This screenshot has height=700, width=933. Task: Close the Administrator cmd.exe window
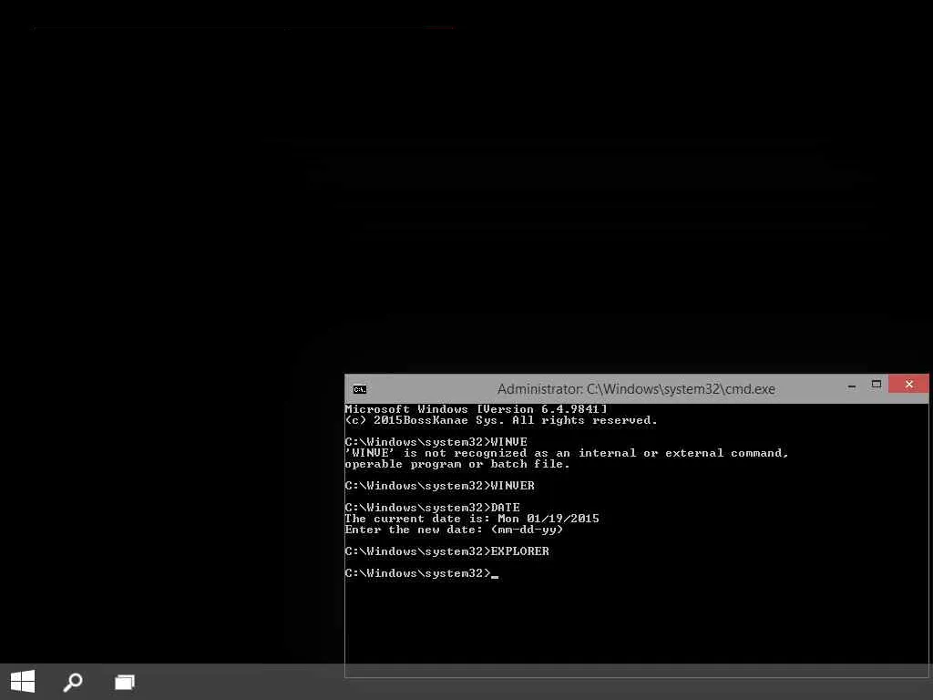(908, 384)
